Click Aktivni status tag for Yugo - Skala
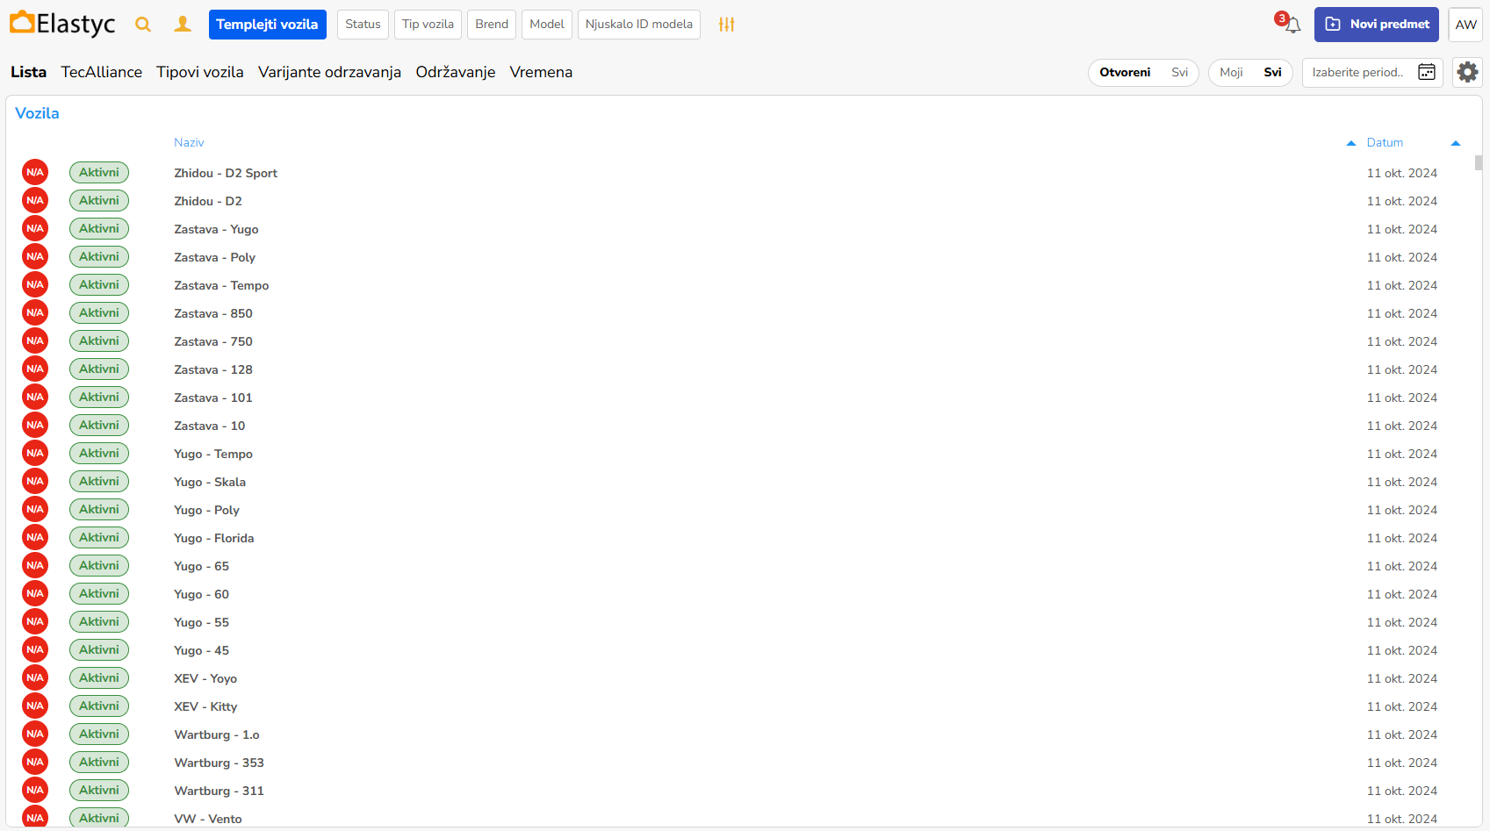 [x=99, y=482]
